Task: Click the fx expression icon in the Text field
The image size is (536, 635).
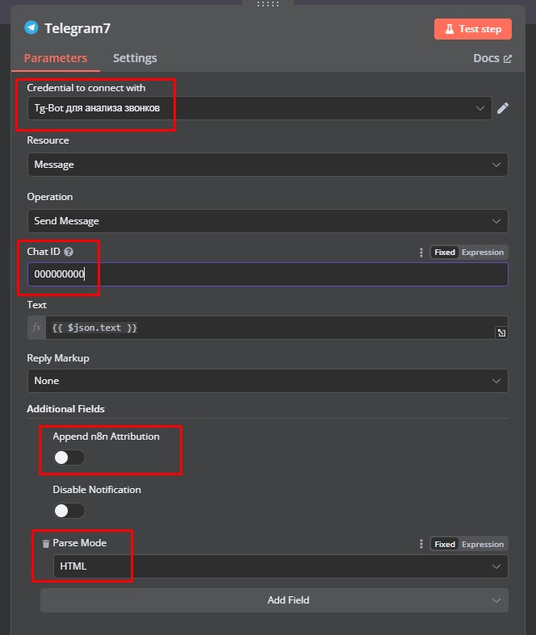Action: pos(36,328)
